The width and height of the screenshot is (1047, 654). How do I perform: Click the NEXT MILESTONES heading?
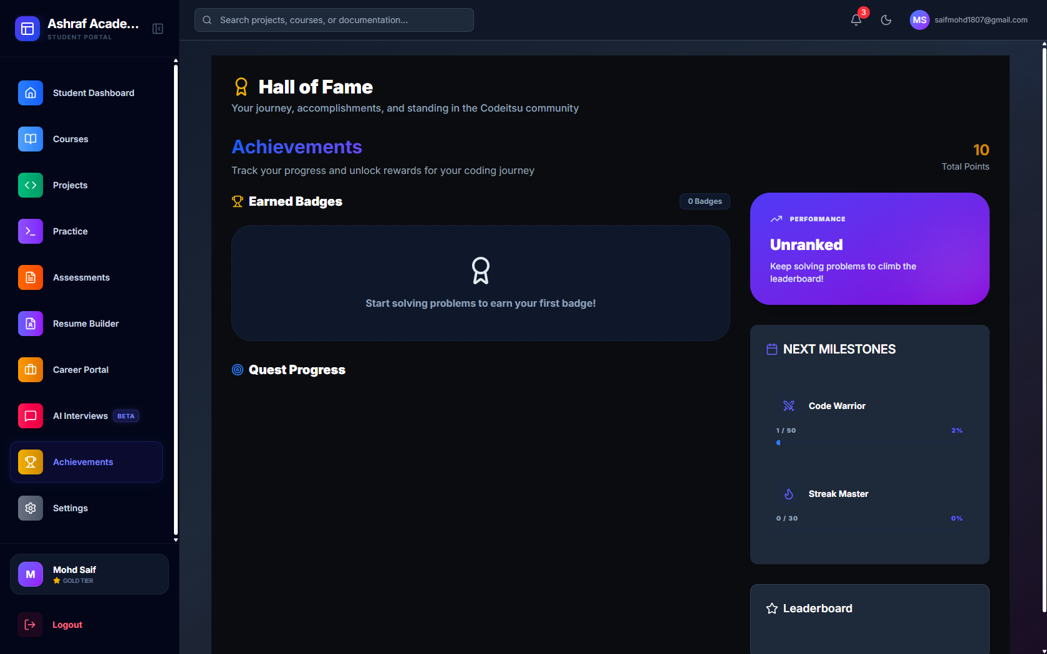point(839,349)
